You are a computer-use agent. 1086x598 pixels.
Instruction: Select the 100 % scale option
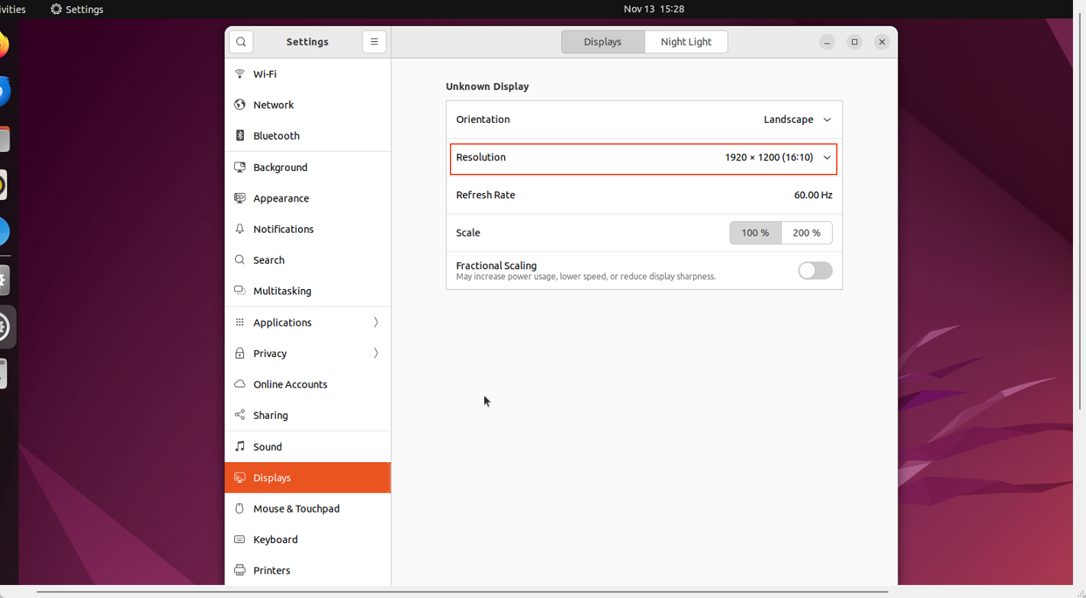(x=755, y=233)
